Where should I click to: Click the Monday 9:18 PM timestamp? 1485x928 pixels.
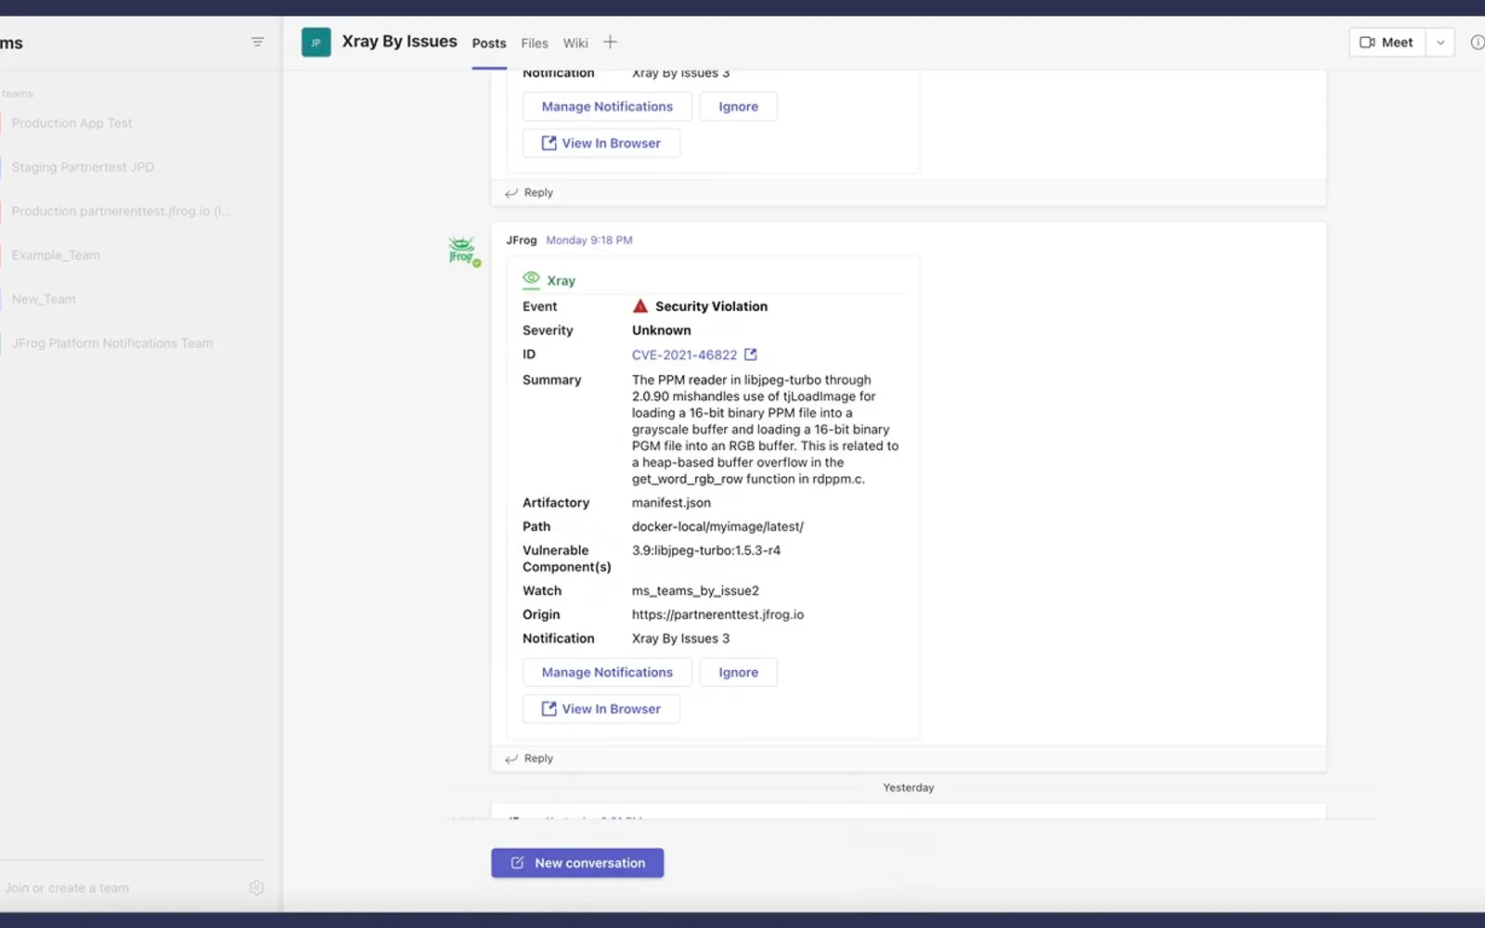(x=589, y=240)
